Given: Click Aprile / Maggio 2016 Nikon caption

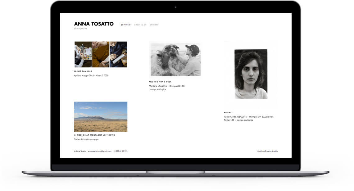Looking at the screenshot, I should tap(91, 76).
